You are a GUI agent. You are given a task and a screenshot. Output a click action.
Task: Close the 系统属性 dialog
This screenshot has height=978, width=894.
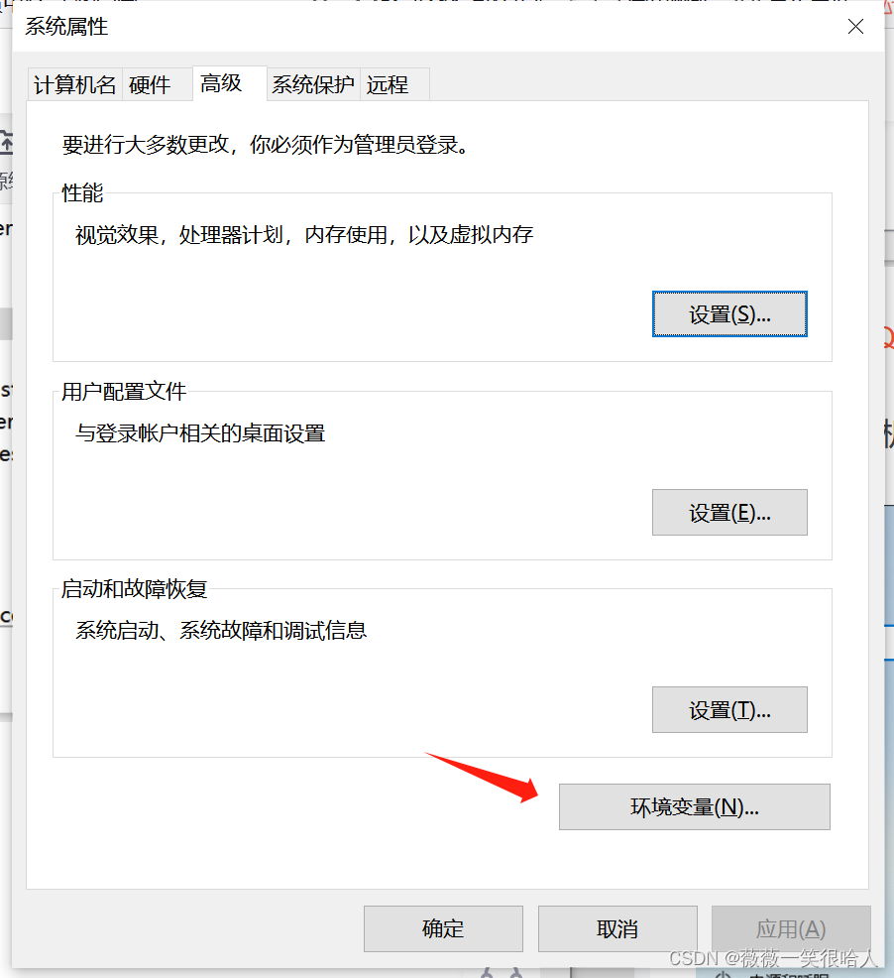tap(854, 27)
